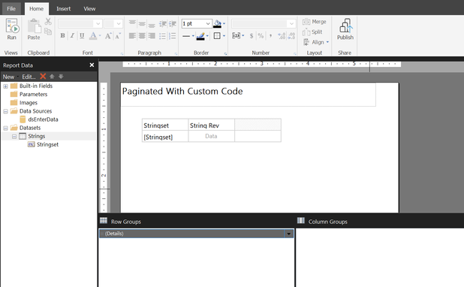Expand the Built-in Fields node
Image resolution: width=464 pixels, height=287 pixels.
(5, 86)
